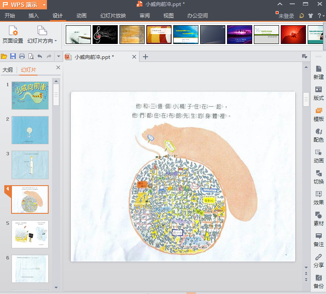Screen dimensions: 326x294
Task: Click the 未登录 login button
Action: click(286, 16)
